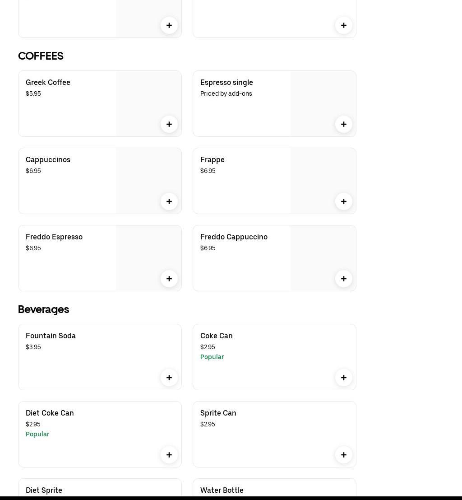This screenshot has height=500, width=462.
Task: Open the Water Bottle item
Action: pyautogui.click(x=222, y=491)
